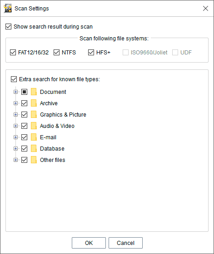The image size is (214, 254).
Task: Uncheck the HFS+ checkbox
Action: (91, 53)
